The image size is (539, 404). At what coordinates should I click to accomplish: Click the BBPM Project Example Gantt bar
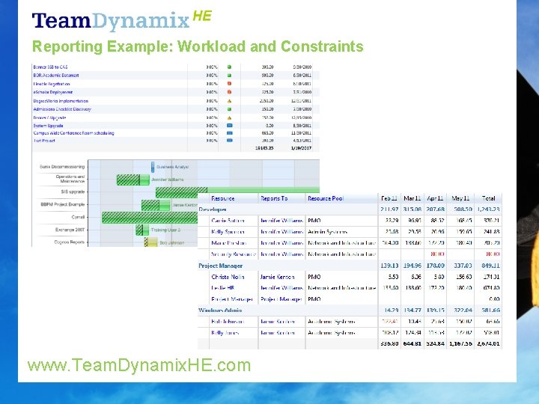[x=156, y=205]
